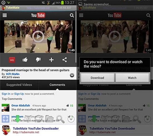Tap TubeMate banner logo icon on left screen
Viewport: 153px width, 136px height.
pos(6,130)
